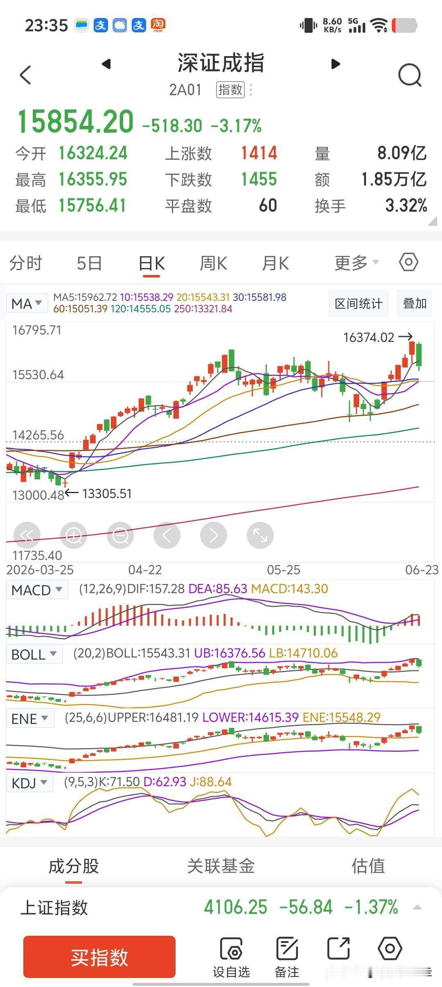Zoom in the K-line chart
Viewport: 442px width, 987px height.
tap(74, 535)
